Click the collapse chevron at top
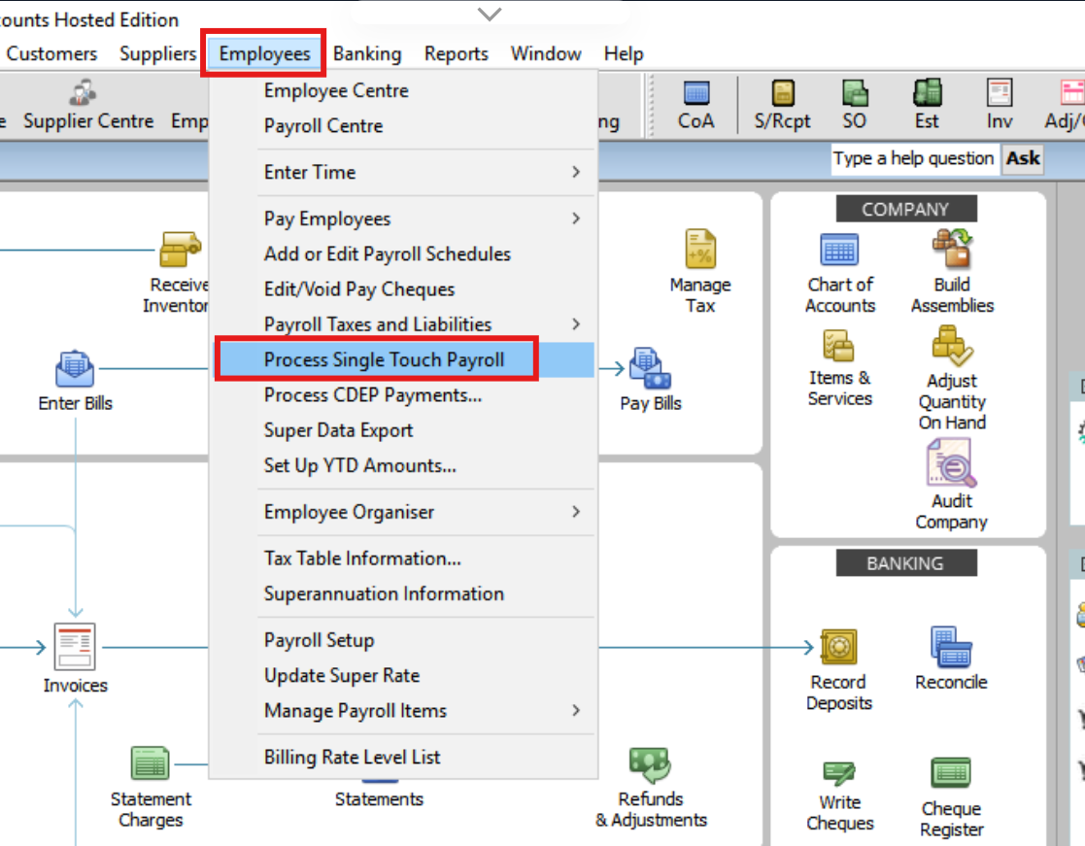The image size is (1085, 846). (490, 14)
